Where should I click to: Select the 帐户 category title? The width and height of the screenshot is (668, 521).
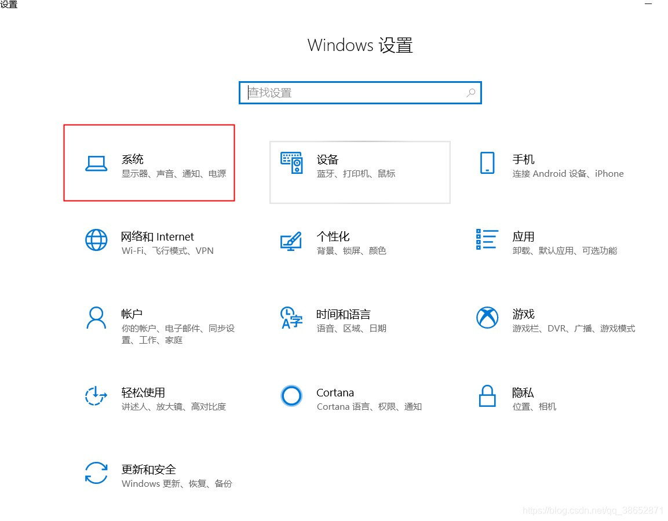pos(132,314)
